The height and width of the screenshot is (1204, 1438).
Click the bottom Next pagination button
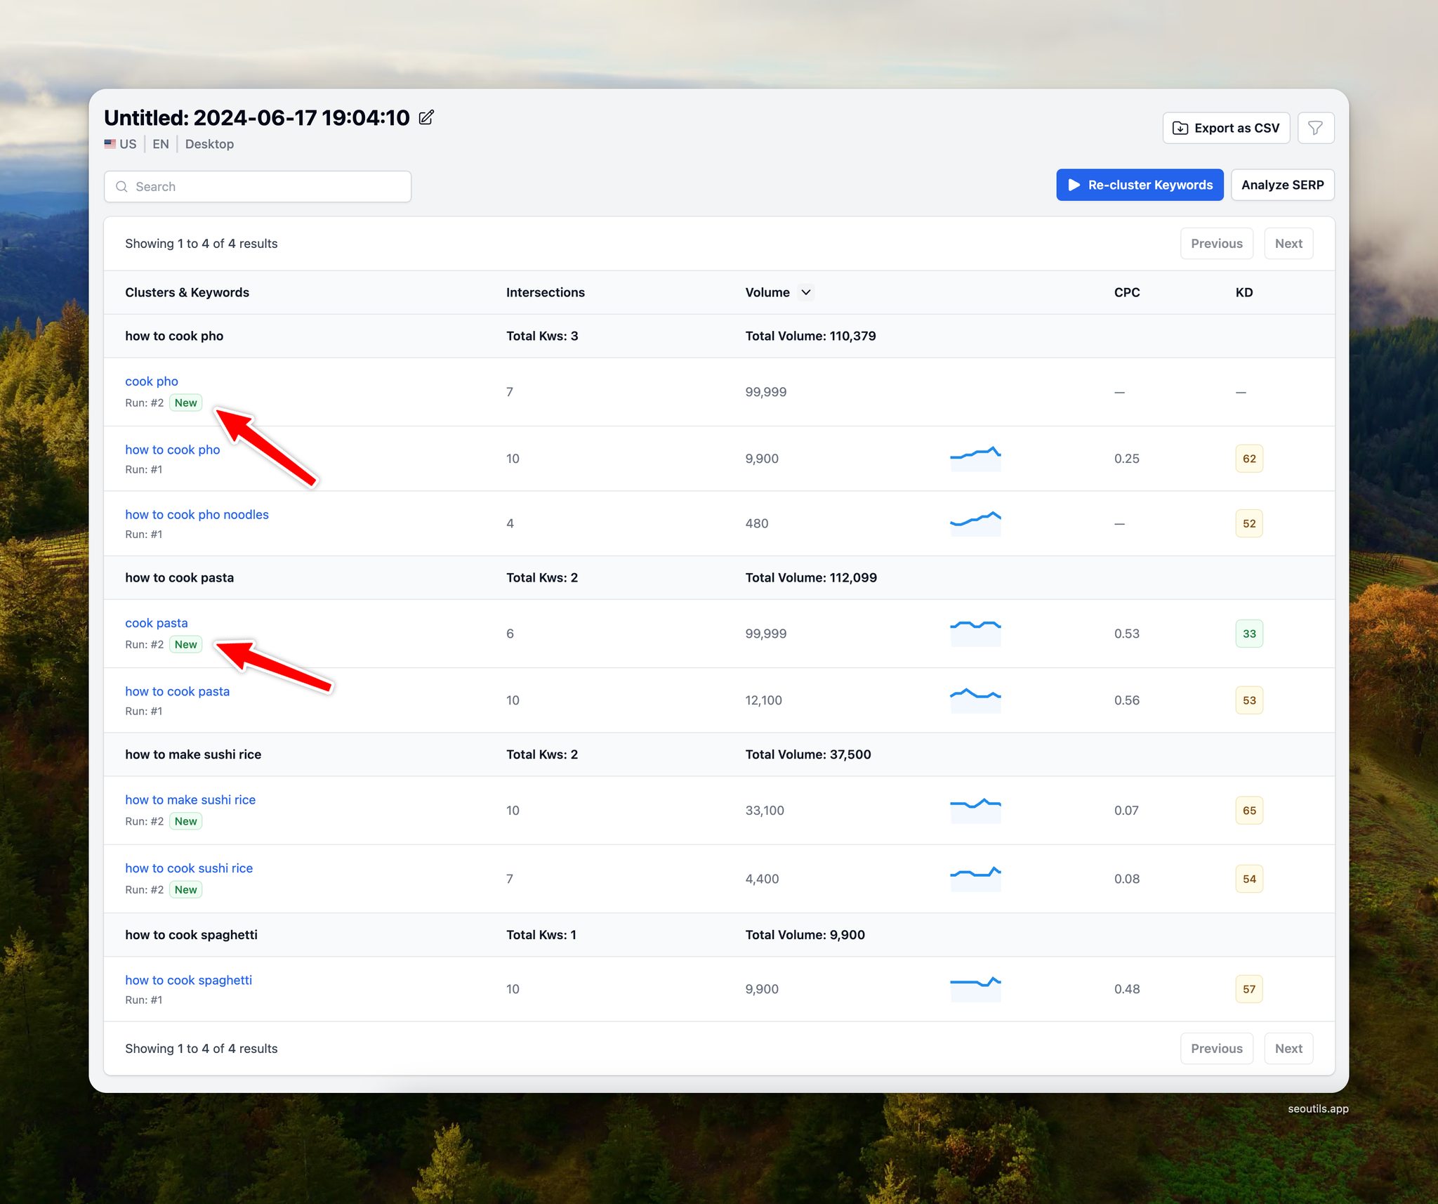1288,1049
